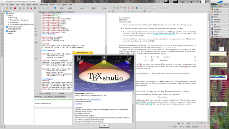The height and width of the screenshot is (129, 229).
Task: Click the PDF page number input field
Action: click(x=130, y=11)
